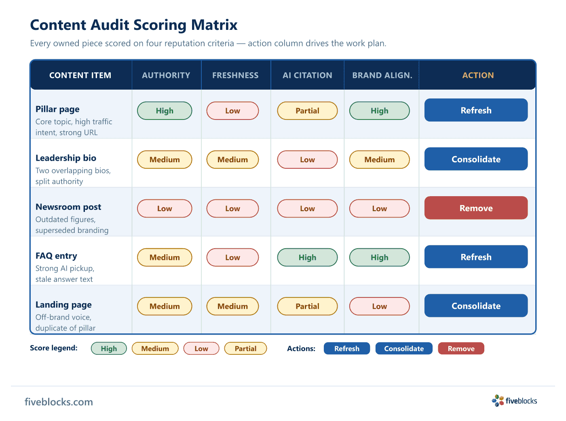Click the Landing page Authority Medium pill
The width and height of the screenshot is (566, 421).
coord(165,306)
